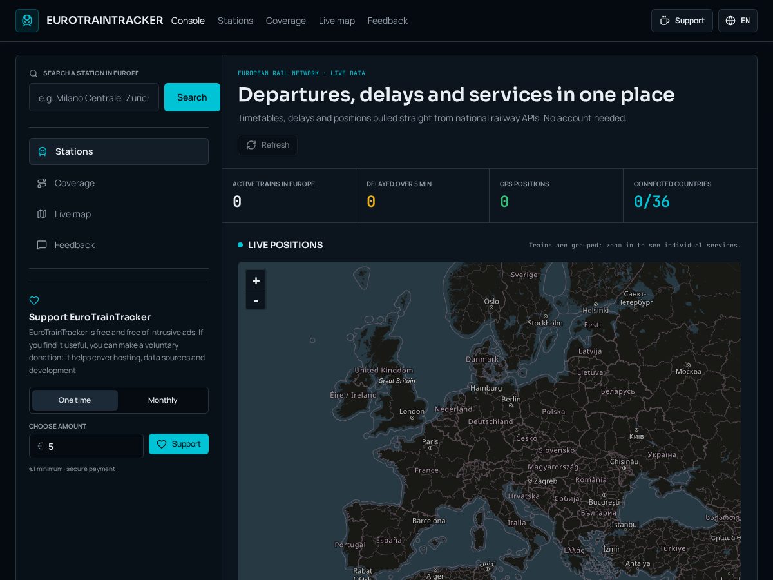Click the GPS Positions stat card

coord(556,196)
